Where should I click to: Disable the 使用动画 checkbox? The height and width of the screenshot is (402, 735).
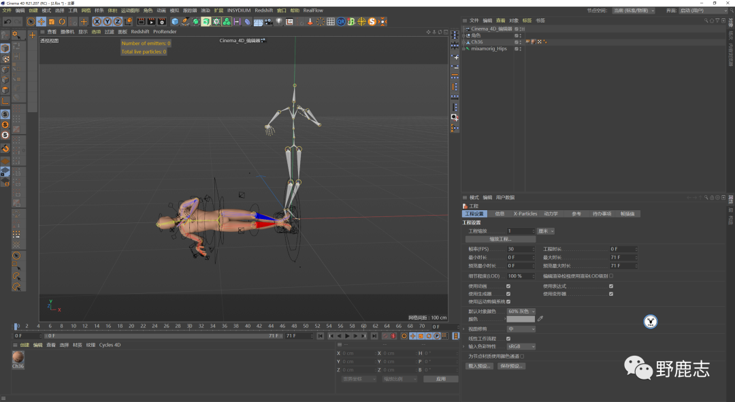point(508,286)
